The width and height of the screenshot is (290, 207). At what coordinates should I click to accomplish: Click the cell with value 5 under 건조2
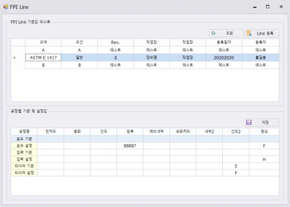click(x=236, y=166)
